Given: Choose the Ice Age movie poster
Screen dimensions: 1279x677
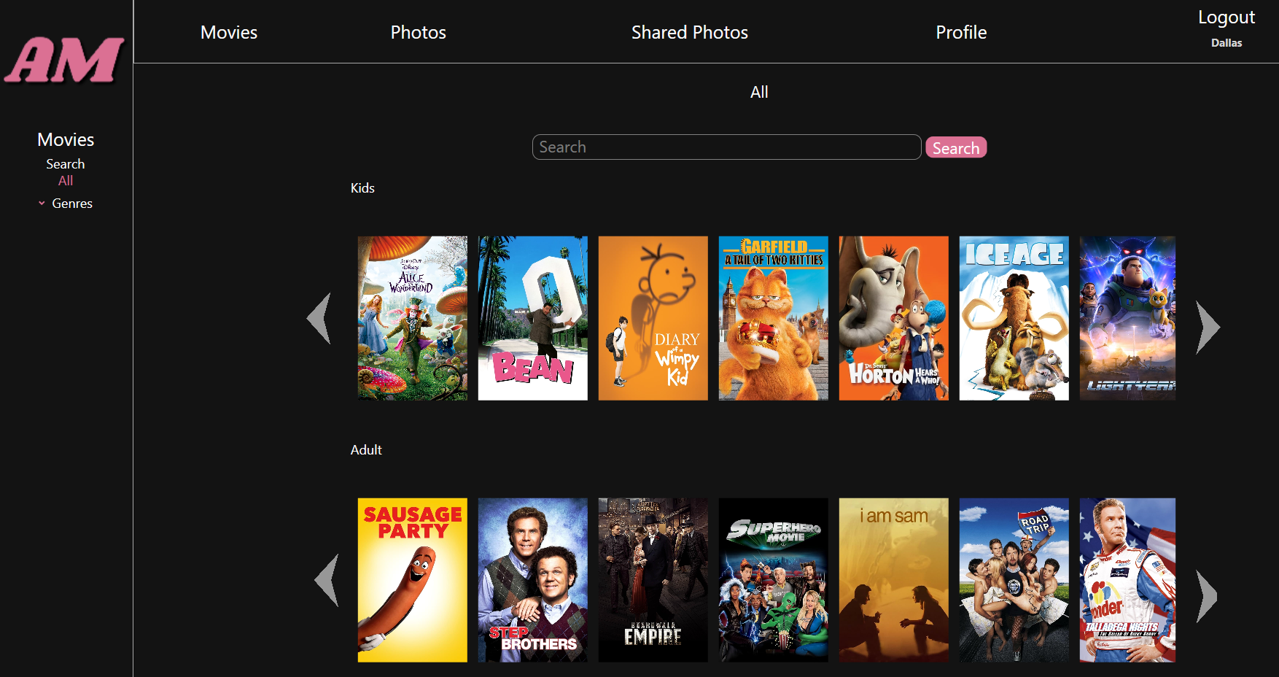Looking at the screenshot, I should click(1014, 318).
